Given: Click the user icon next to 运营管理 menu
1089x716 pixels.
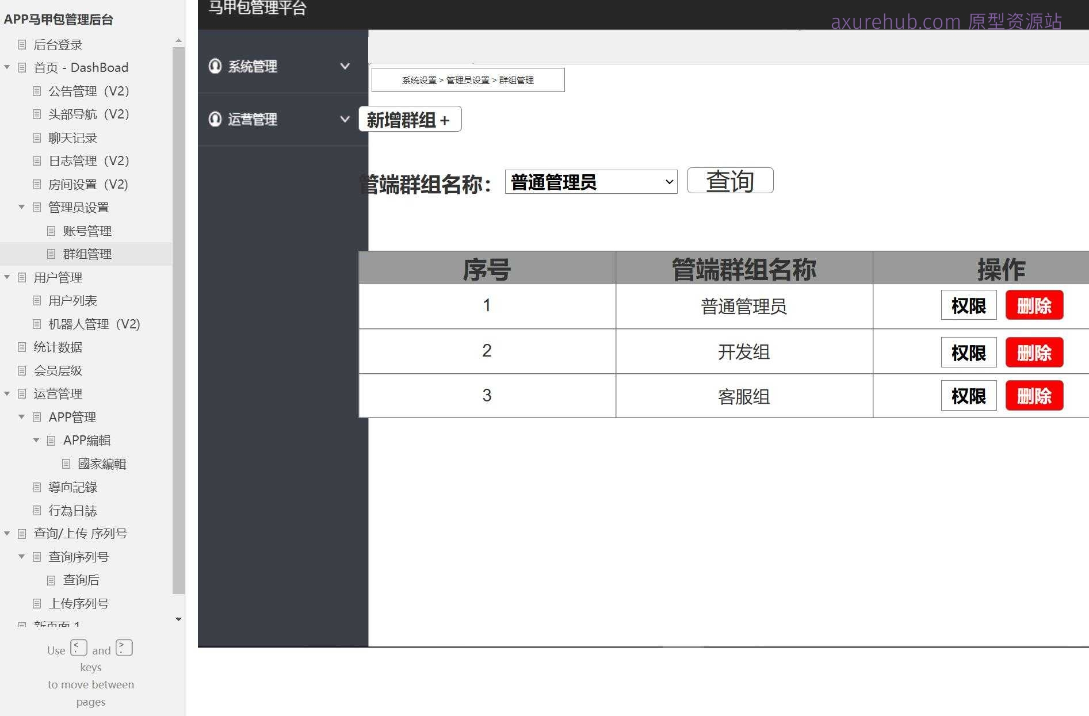Looking at the screenshot, I should click(x=215, y=119).
